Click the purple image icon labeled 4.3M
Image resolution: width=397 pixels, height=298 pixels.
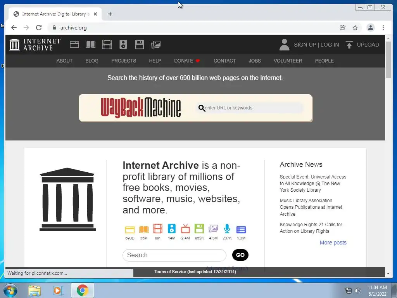point(213,229)
